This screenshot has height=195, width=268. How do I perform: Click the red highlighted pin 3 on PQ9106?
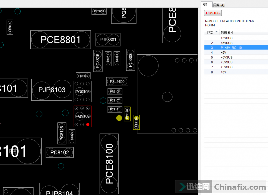pyautogui.click(x=88, y=125)
